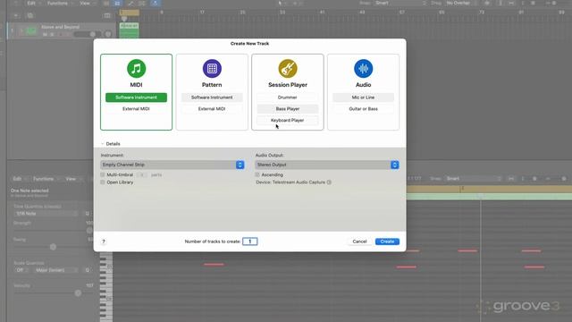Click the Q button beside Major (Ionian)
572x322 pixels.
(x=88, y=270)
